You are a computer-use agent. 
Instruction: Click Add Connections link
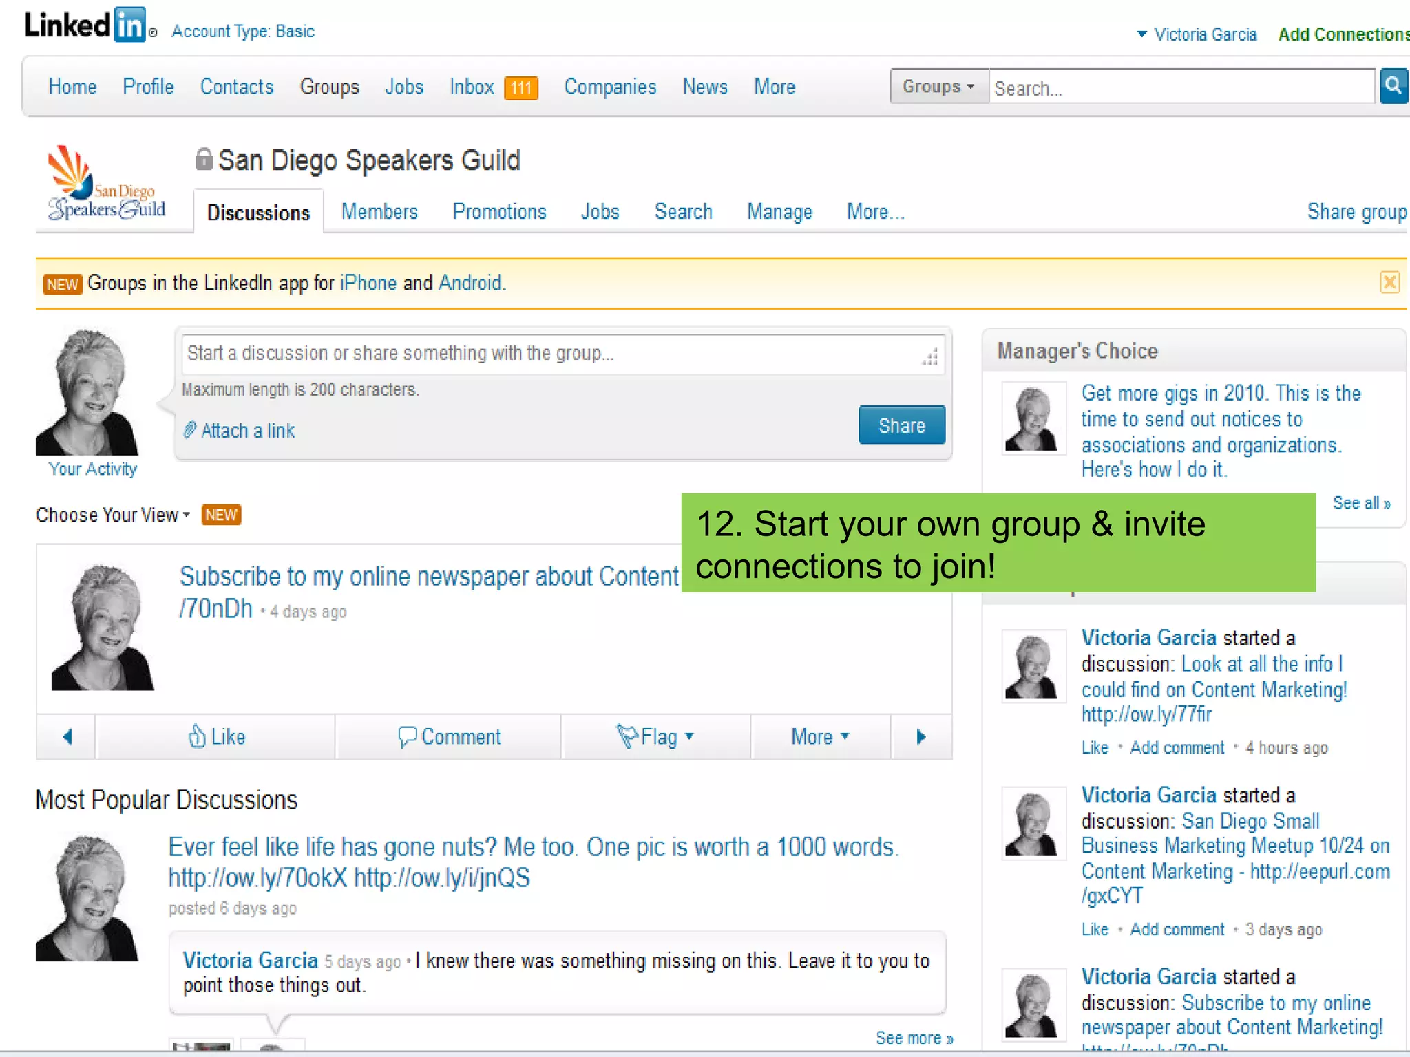pyautogui.click(x=1343, y=34)
